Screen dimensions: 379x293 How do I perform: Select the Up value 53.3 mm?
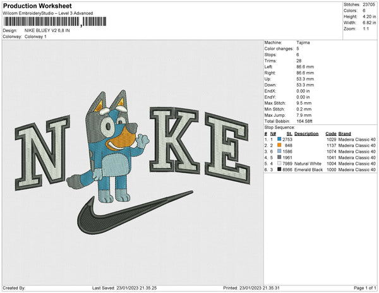[305, 79]
